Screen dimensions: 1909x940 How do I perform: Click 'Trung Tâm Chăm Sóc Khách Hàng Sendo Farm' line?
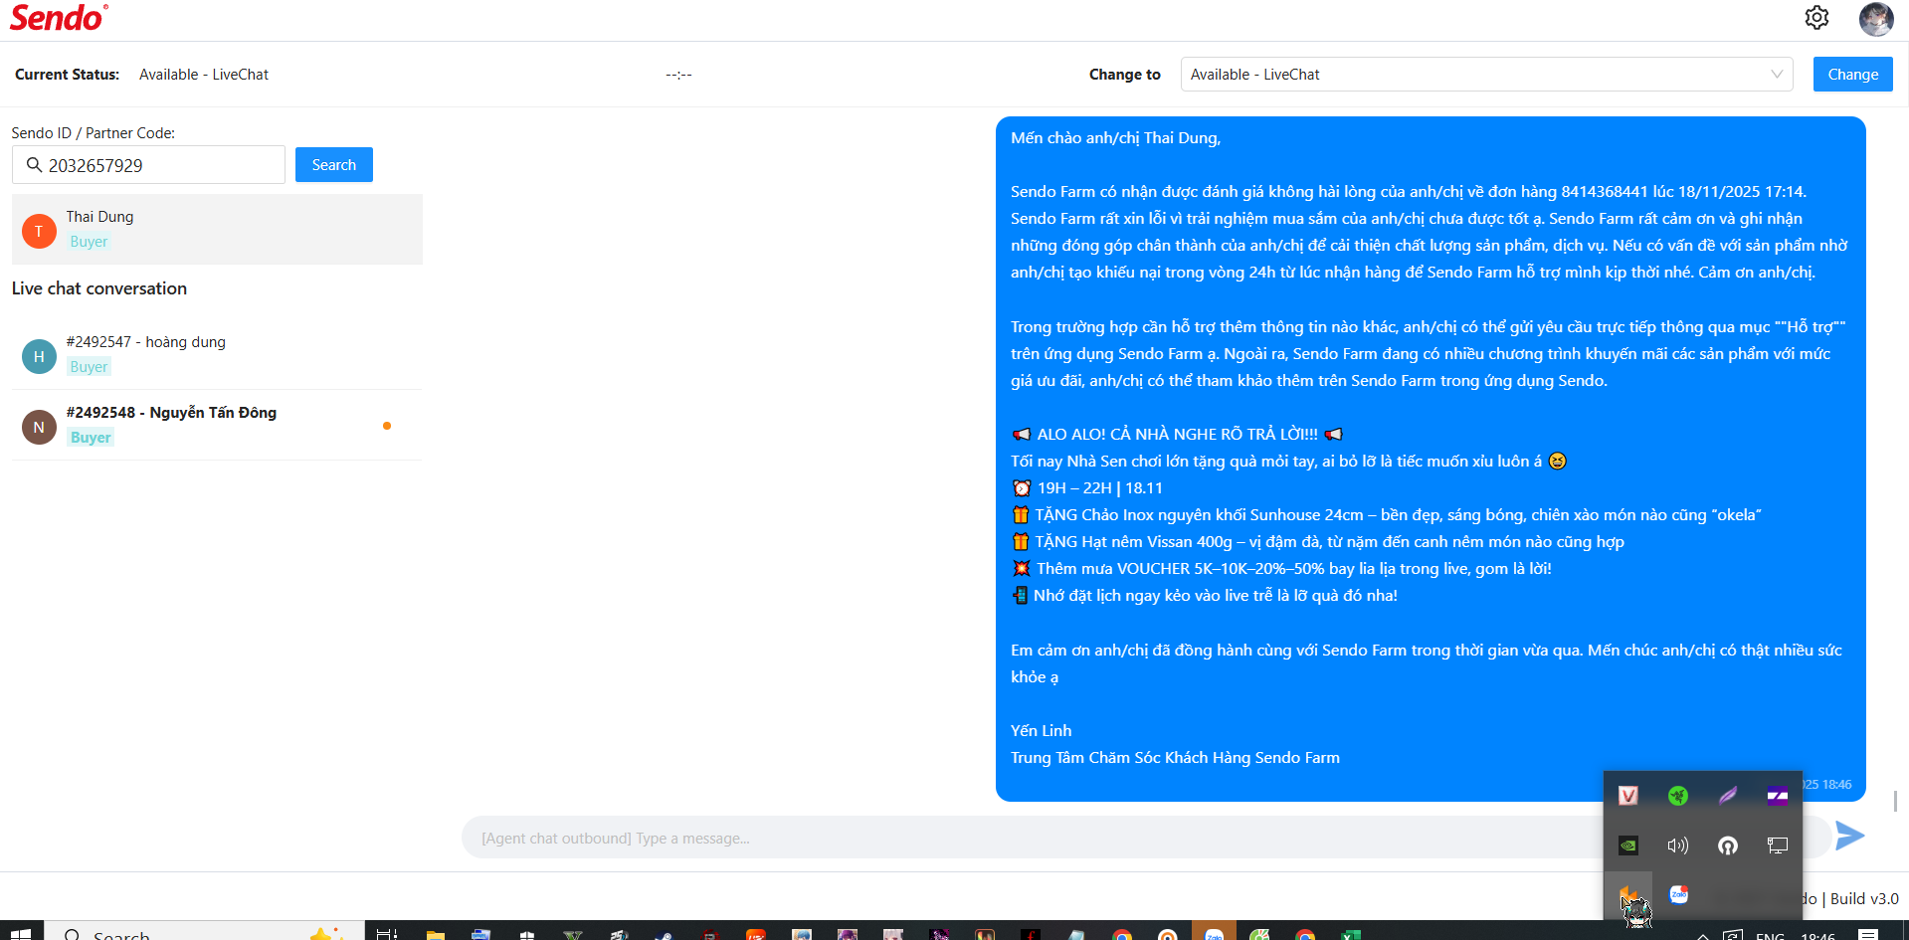click(x=1175, y=758)
